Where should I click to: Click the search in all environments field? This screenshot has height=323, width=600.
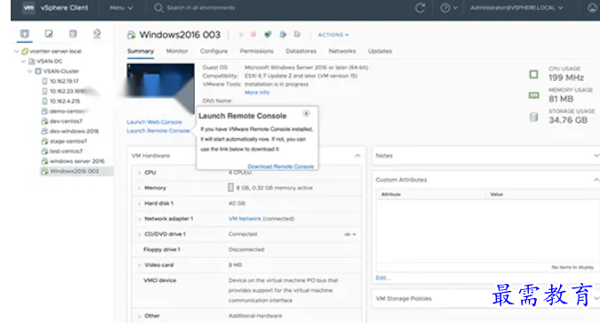pos(201,8)
